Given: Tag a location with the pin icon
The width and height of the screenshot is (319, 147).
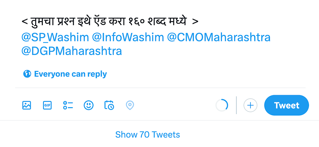Looking at the screenshot, I should (x=130, y=105).
